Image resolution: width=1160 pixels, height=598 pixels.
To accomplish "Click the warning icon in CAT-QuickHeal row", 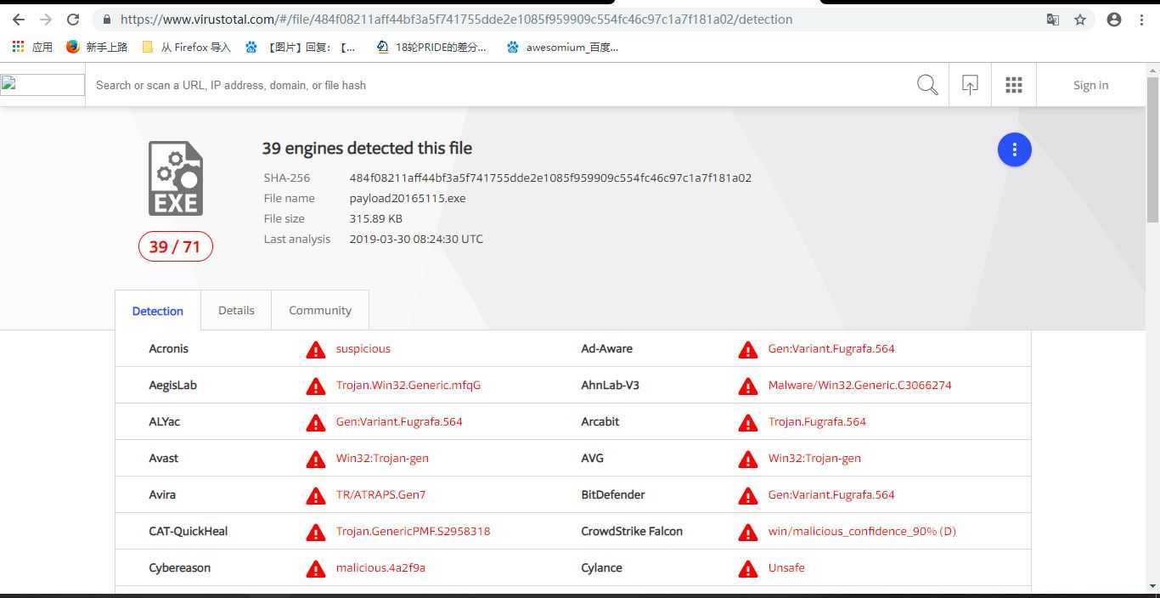I will coord(316,532).
